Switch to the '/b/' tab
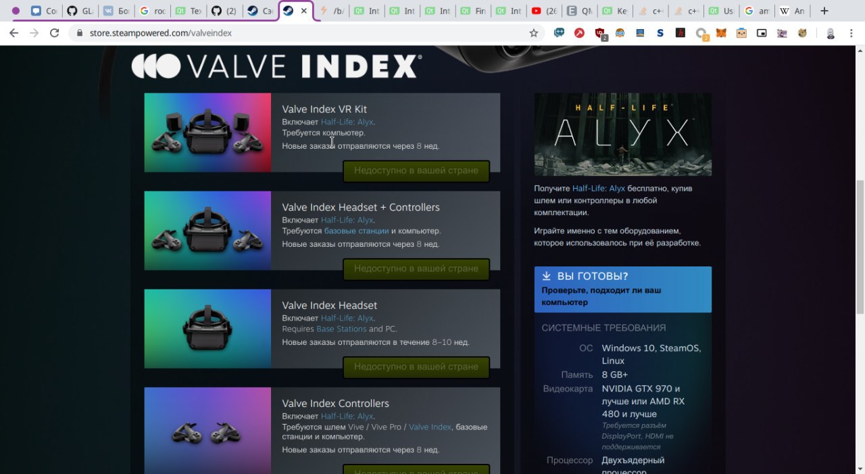 [x=332, y=11]
